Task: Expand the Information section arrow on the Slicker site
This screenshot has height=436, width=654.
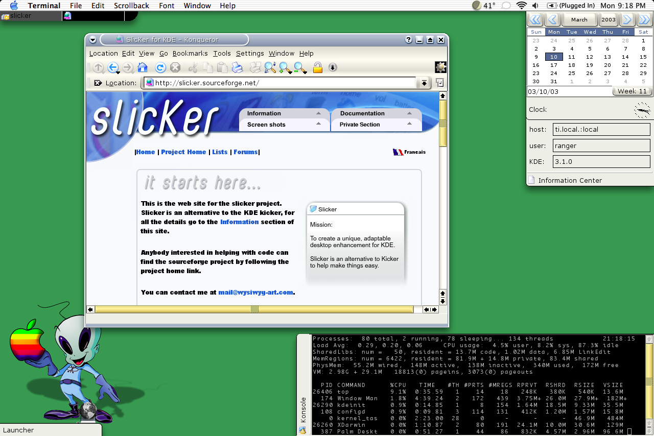Action: pyautogui.click(x=318, y=113)
